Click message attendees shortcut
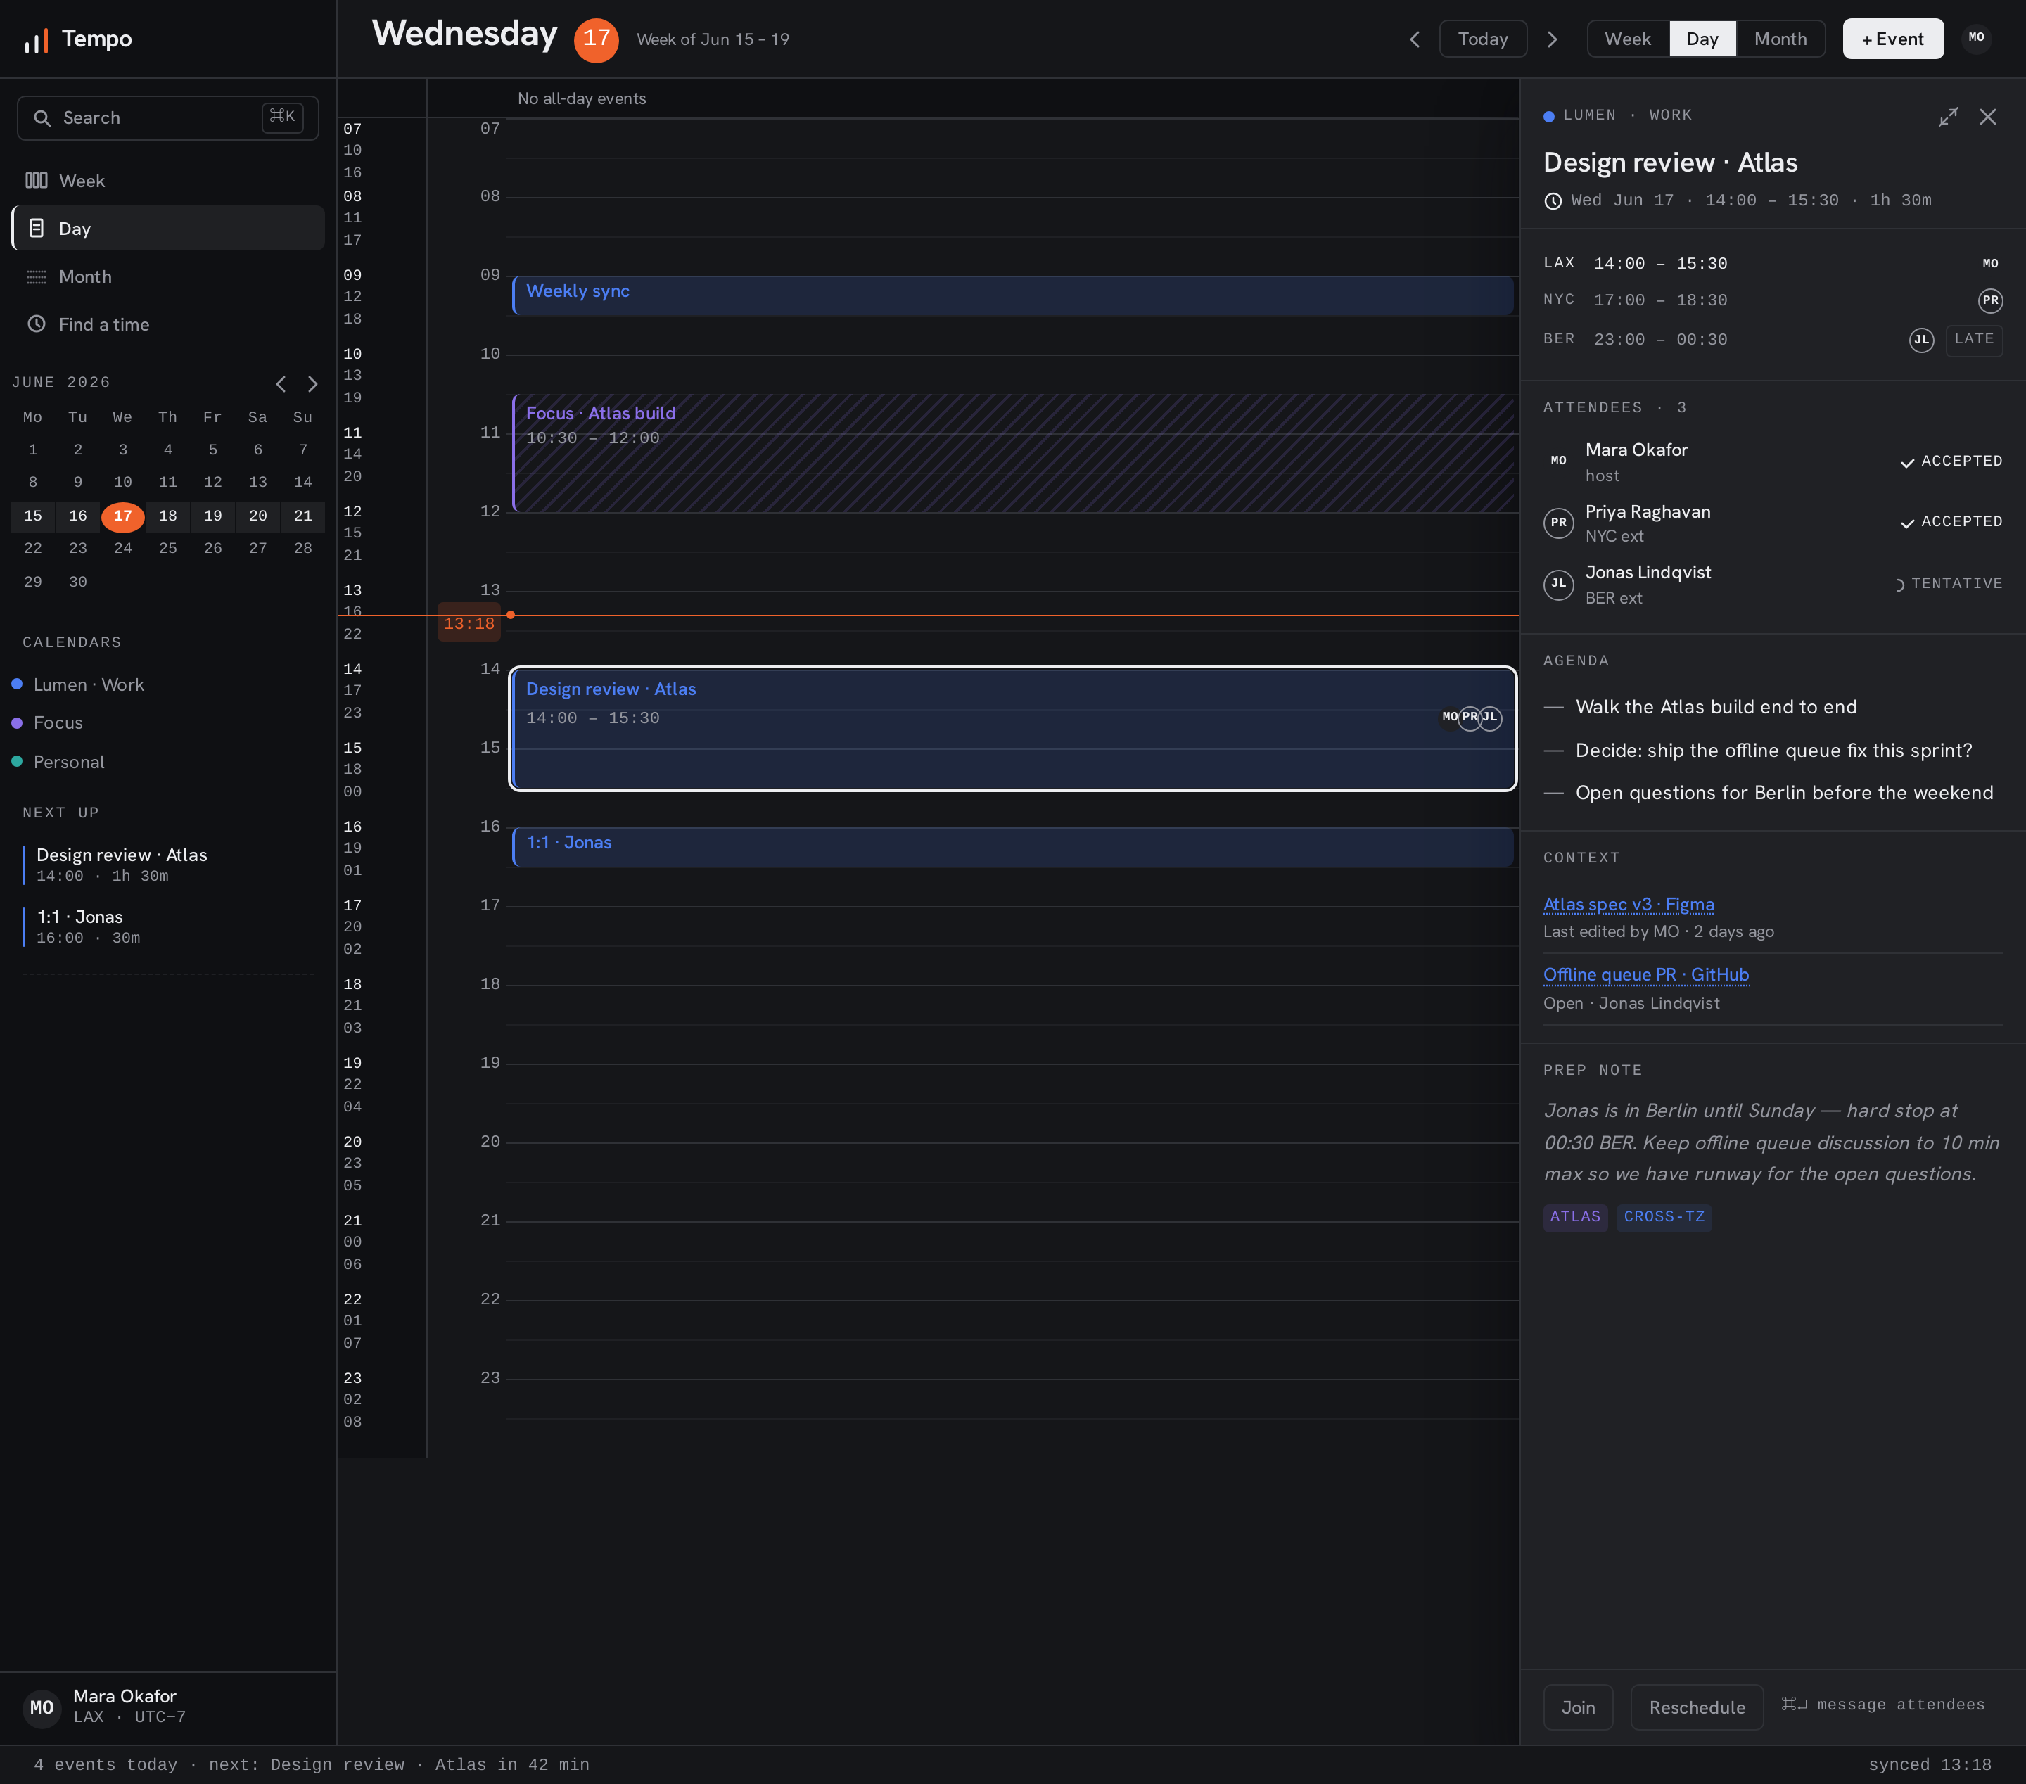 tap(1882, 1705)
